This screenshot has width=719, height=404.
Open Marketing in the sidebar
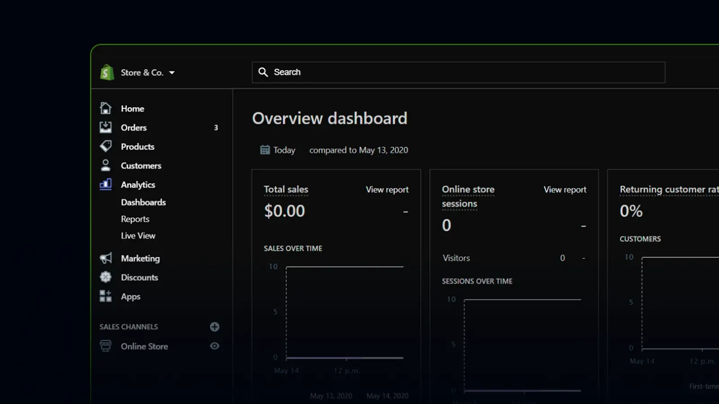(x=140, y=259)
